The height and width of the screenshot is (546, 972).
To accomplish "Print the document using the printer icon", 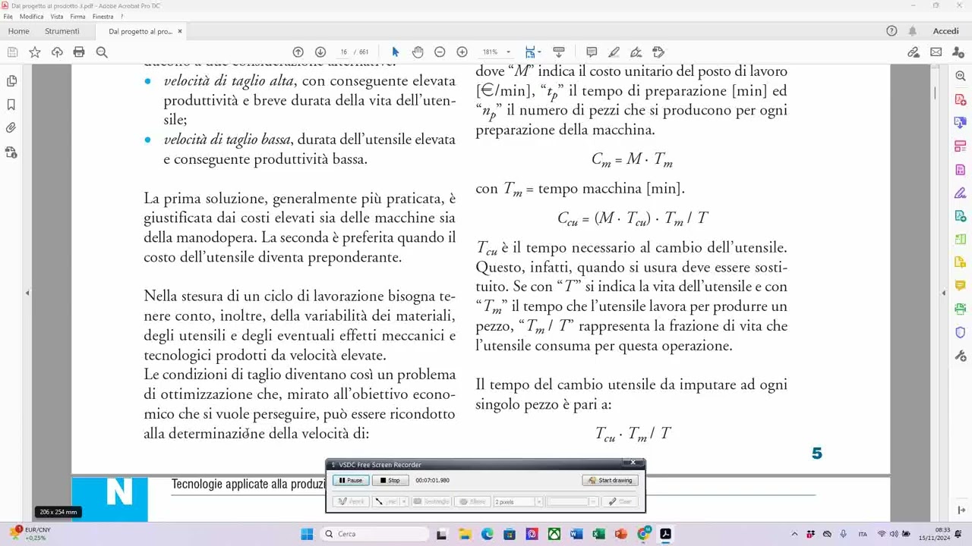I will click(x=79, y=52).
